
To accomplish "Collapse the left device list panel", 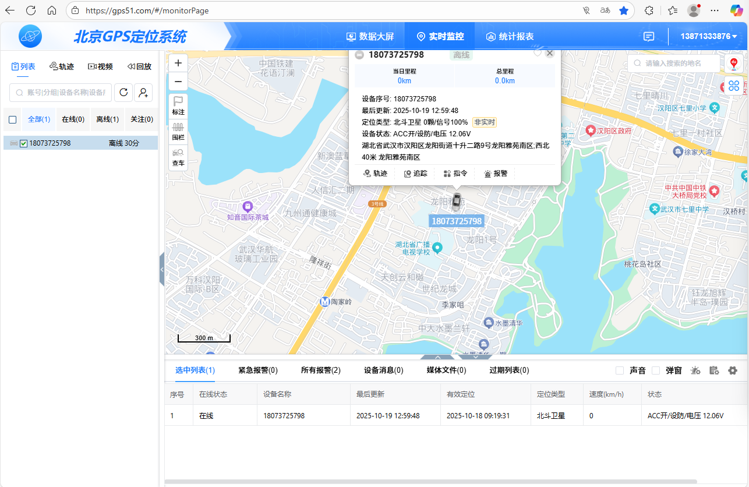I will (x=162, y=269).
